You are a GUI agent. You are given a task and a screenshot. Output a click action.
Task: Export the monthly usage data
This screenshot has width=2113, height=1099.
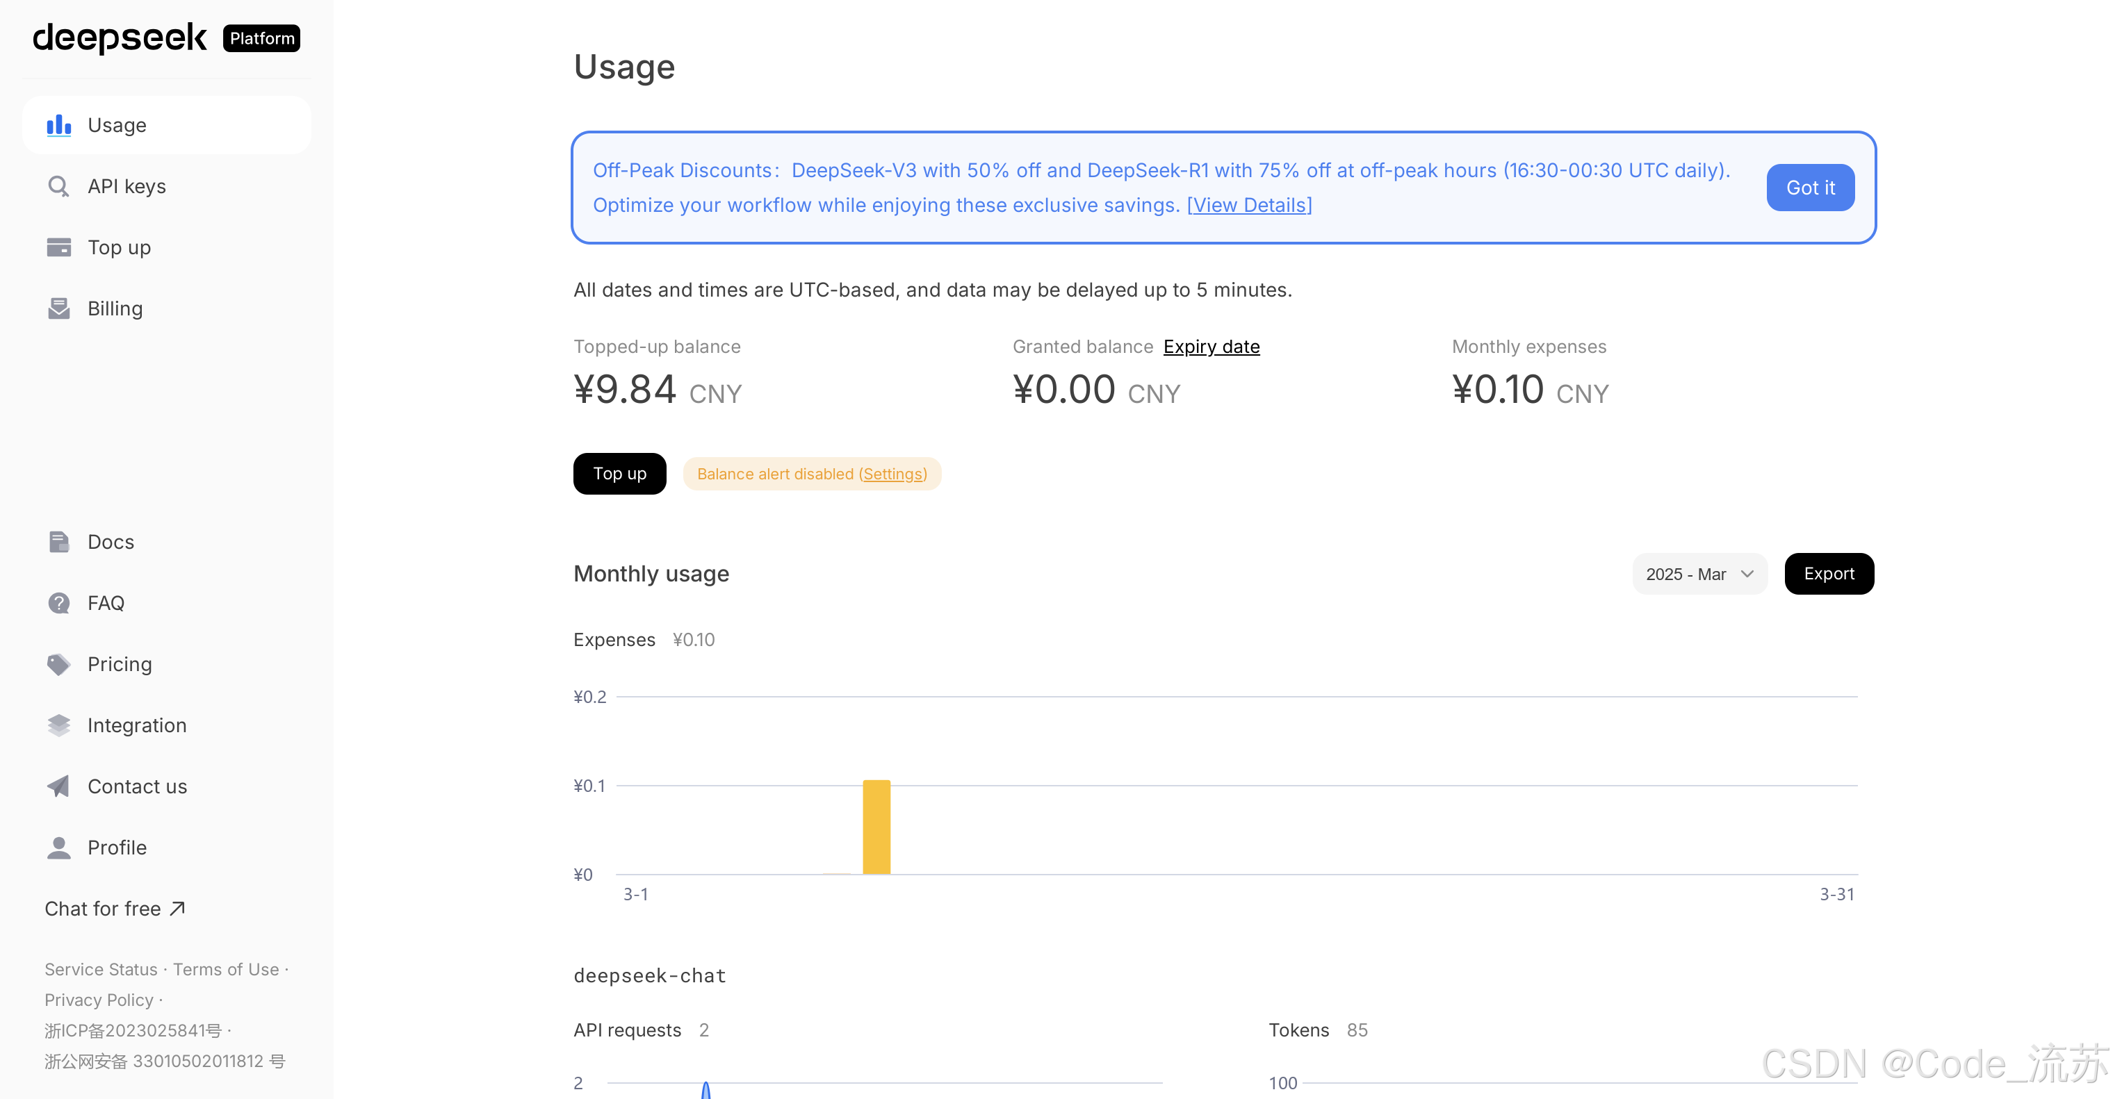1828,575
